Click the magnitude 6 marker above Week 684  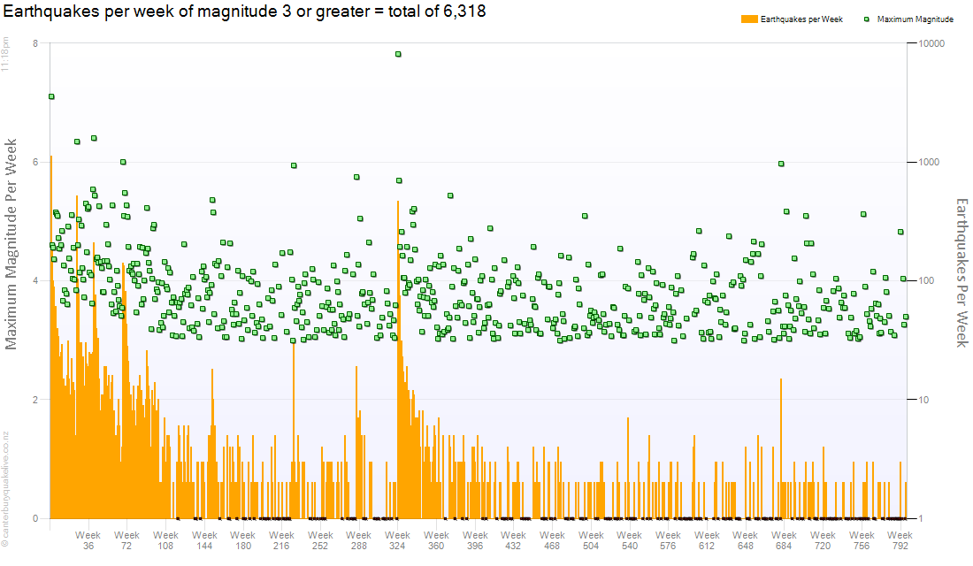[x=781, y=164]
